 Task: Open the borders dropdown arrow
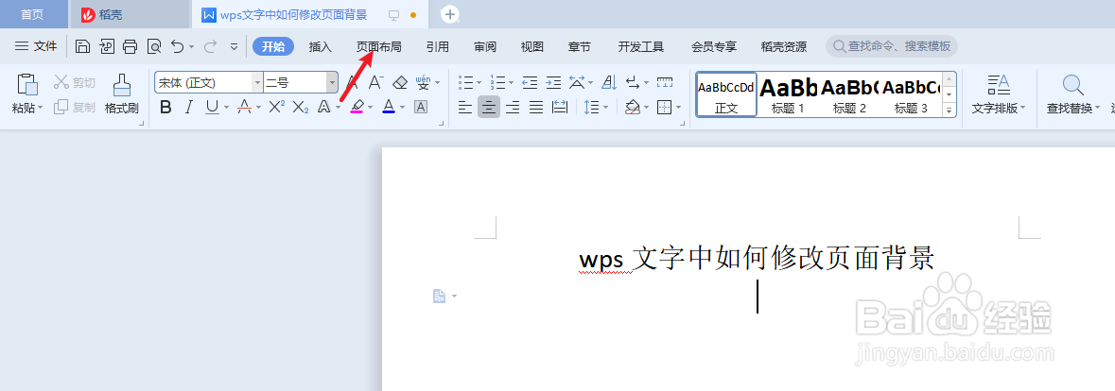coord(678,108)
